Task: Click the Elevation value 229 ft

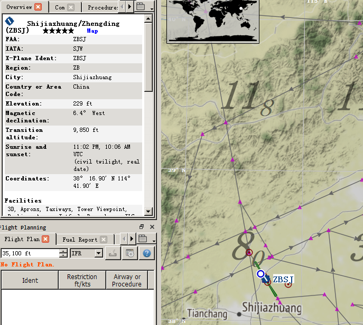Action: coord(82,103)
